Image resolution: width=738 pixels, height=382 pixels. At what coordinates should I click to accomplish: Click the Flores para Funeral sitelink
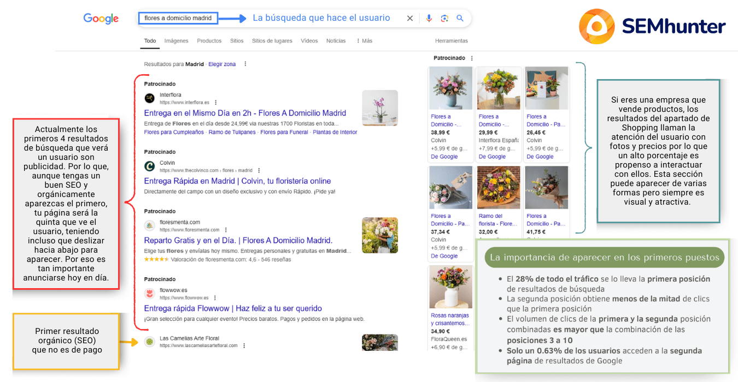coord(284,132)
